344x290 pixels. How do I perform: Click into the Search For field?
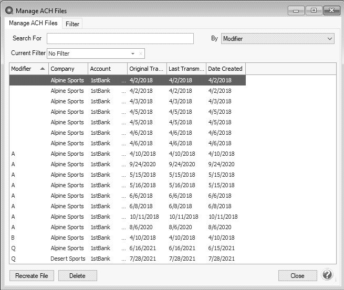120,39
